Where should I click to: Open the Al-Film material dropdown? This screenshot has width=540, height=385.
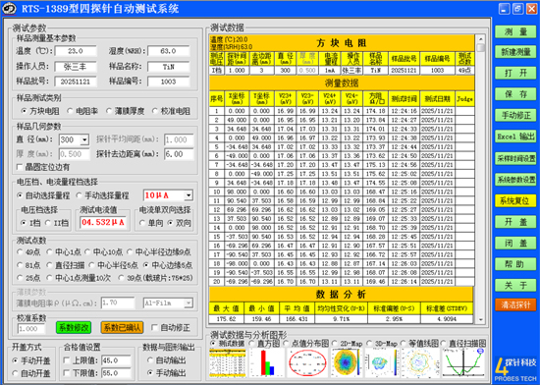[189, 303]
